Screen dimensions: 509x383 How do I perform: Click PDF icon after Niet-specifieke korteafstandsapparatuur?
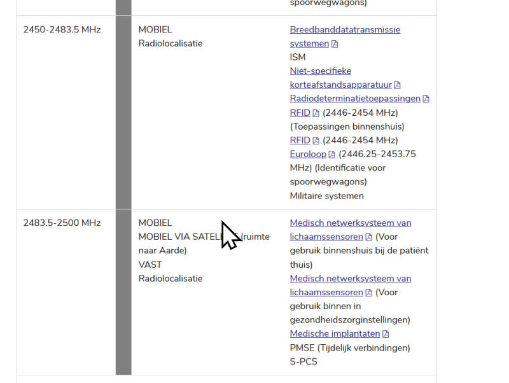397,85
